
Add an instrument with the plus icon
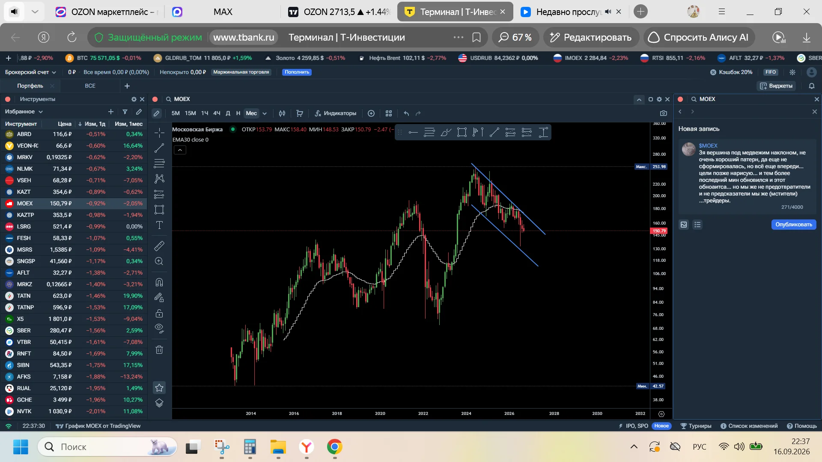[x=111, y=112]
